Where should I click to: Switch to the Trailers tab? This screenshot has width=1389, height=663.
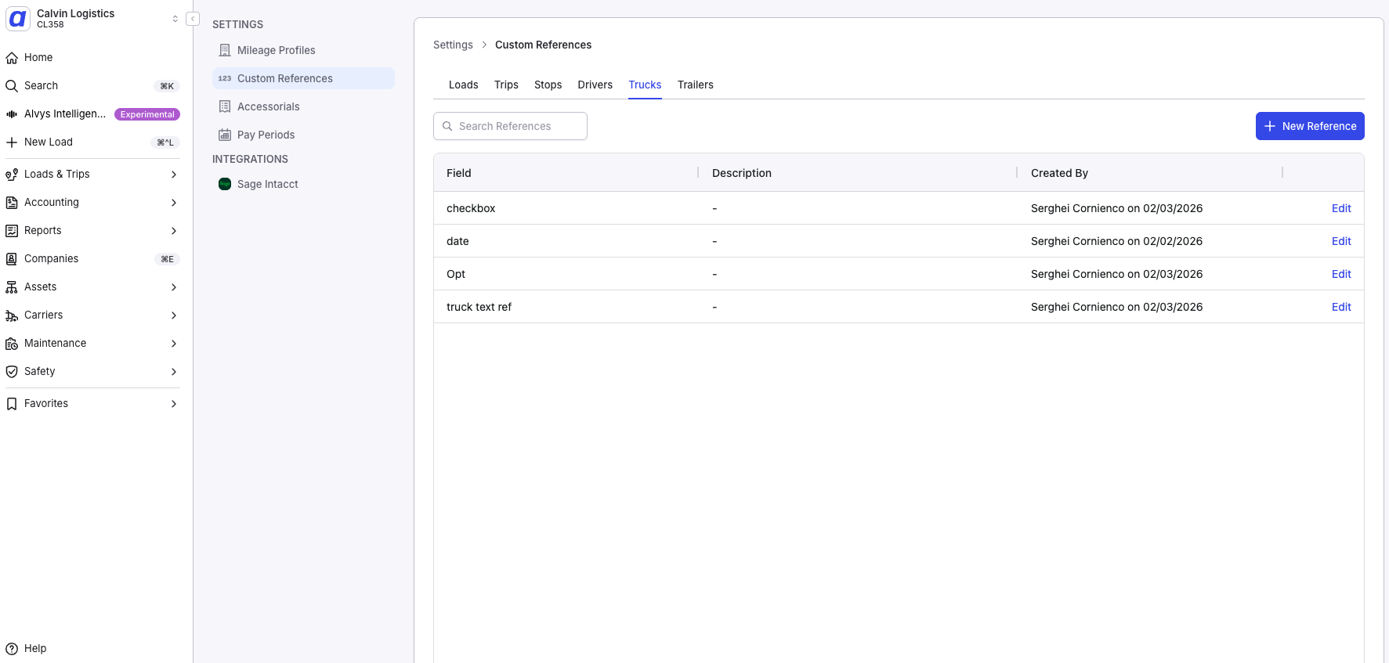[x=696, y=85]
